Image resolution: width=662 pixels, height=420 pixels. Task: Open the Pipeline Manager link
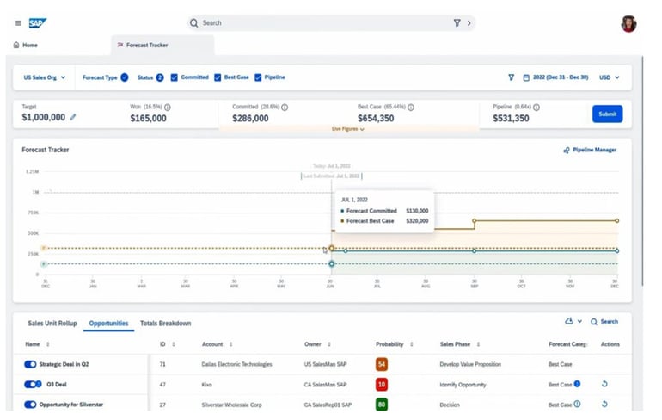590,150
